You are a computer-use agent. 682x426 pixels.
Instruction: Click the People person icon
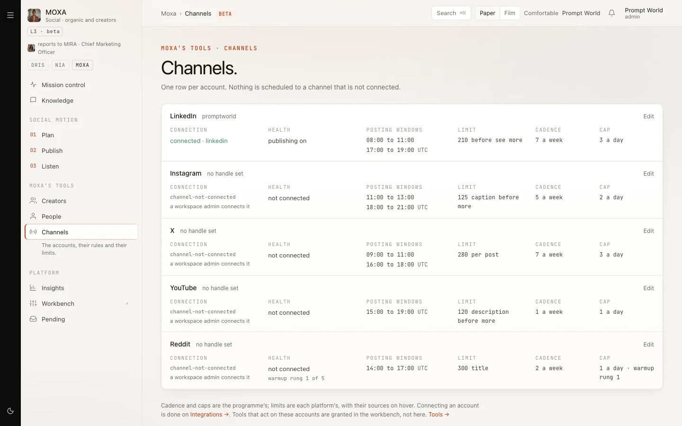coord(33,216)
